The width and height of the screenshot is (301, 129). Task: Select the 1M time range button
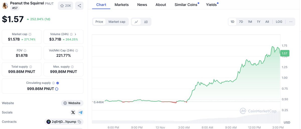250,22
